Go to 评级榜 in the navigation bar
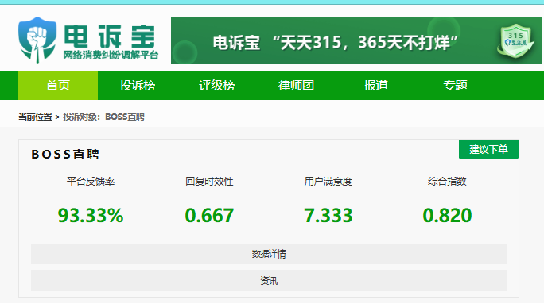Image resolution: width=544 pixels, height=303 pixels. pos(217,85)
